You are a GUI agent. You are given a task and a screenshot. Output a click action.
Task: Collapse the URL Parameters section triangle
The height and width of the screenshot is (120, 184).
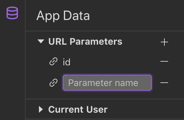click(41, 41)
